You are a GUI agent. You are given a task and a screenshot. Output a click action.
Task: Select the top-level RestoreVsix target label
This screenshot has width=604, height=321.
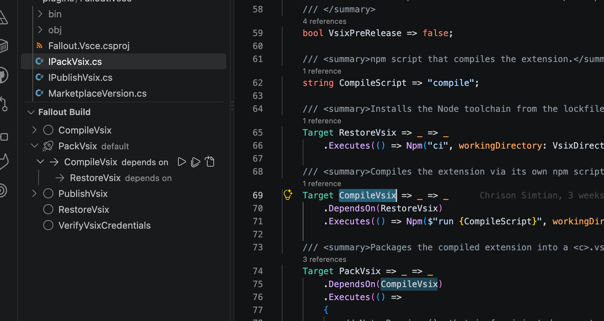tap(84, 210)
